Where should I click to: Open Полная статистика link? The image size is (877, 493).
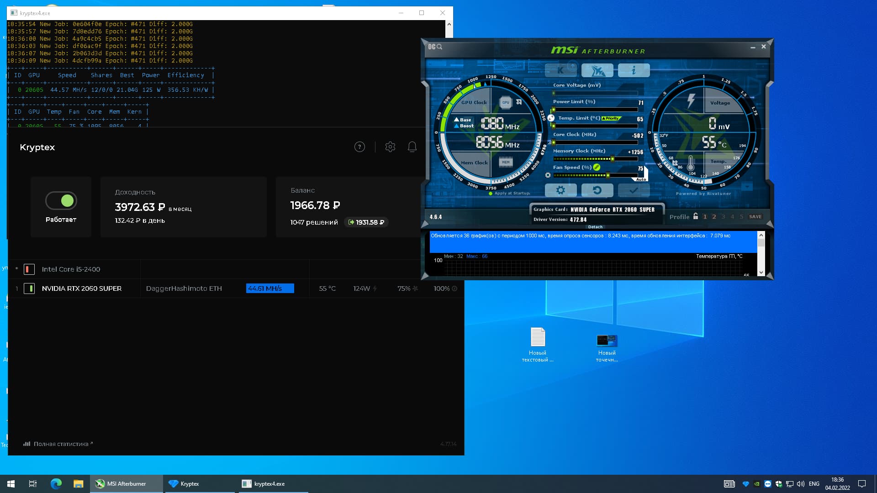coord(58,444)
